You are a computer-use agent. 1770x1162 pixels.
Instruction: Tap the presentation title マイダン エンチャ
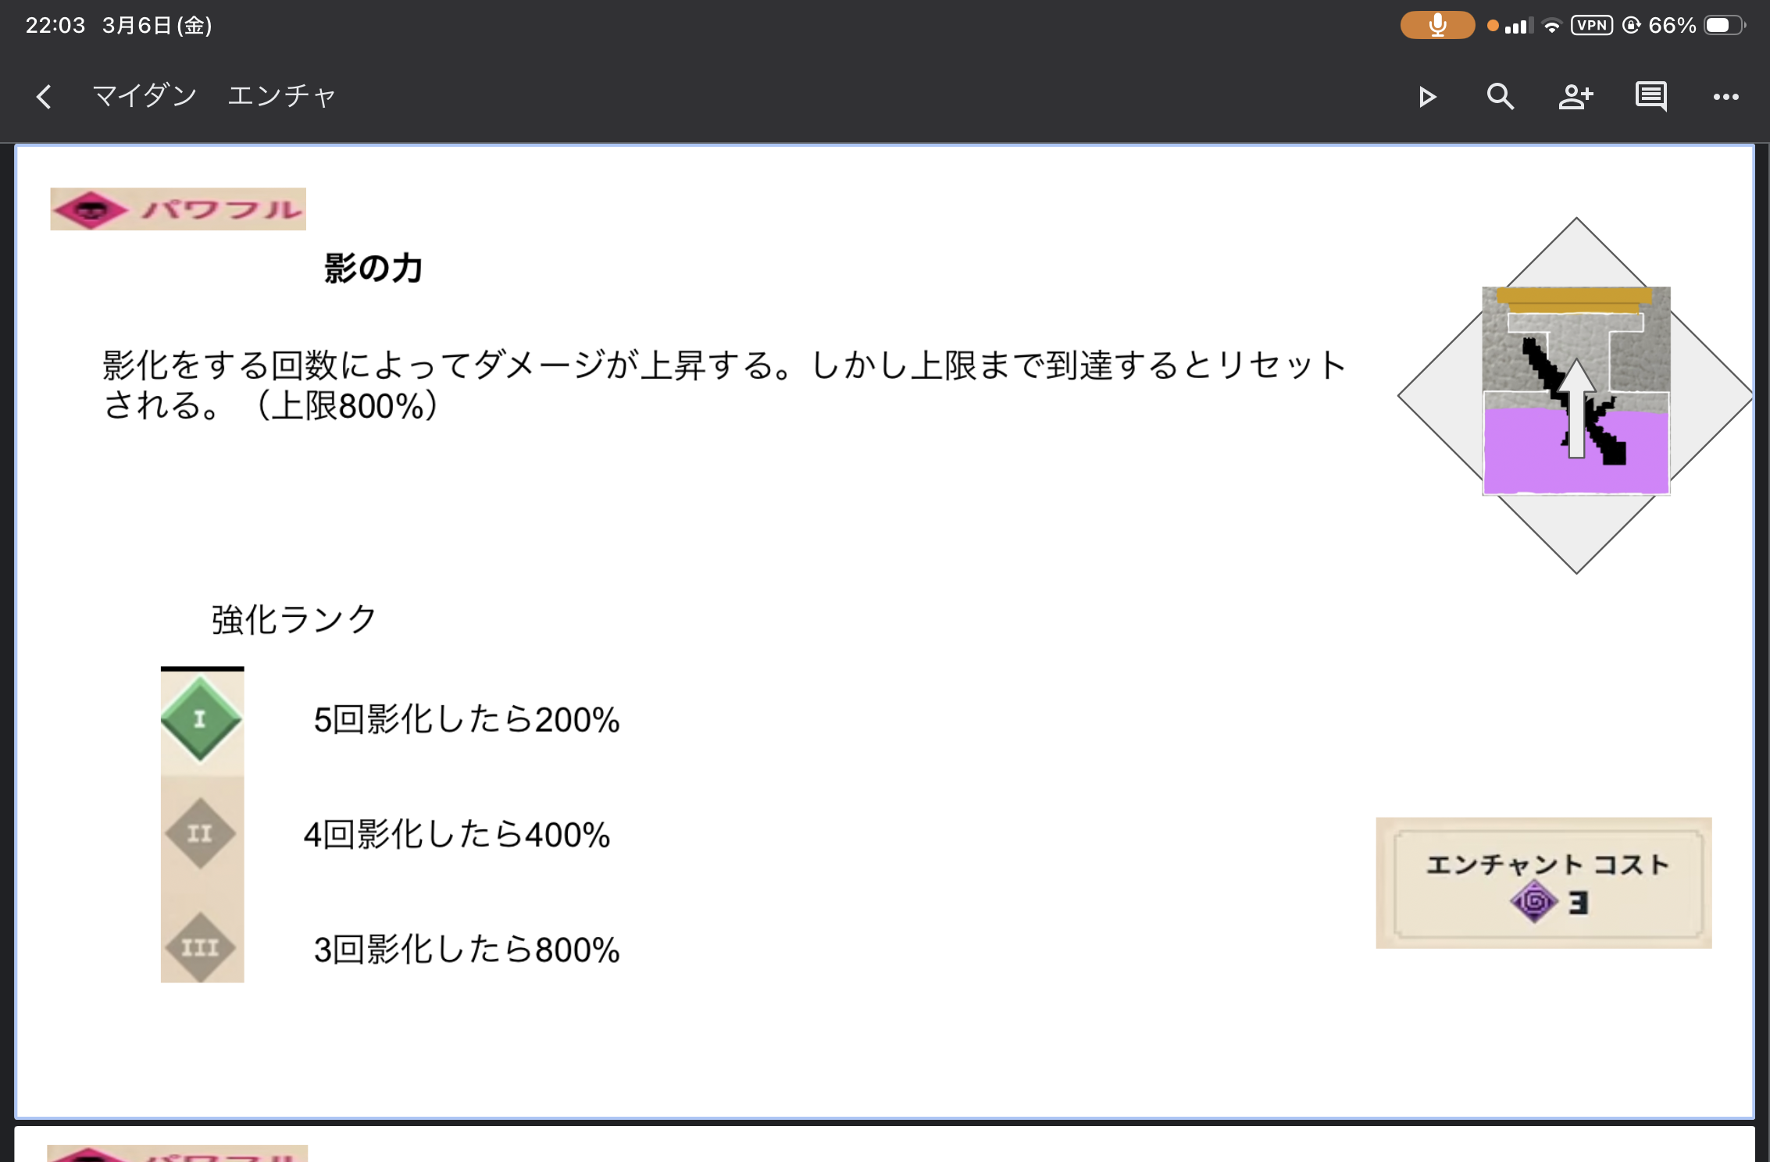point(214,96)
